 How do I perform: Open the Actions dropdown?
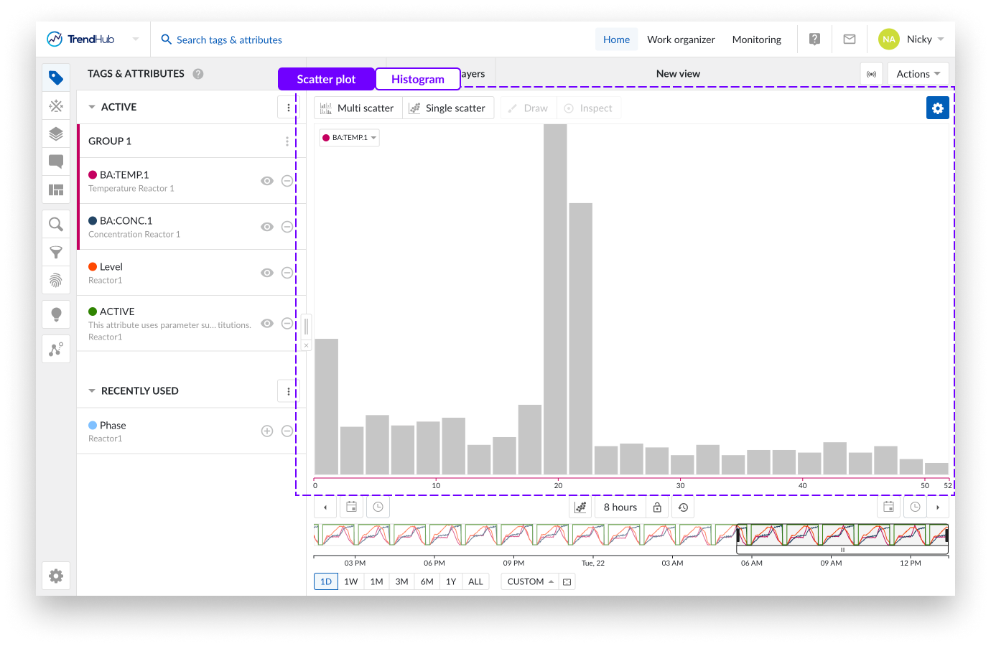[x=918, y=74]
